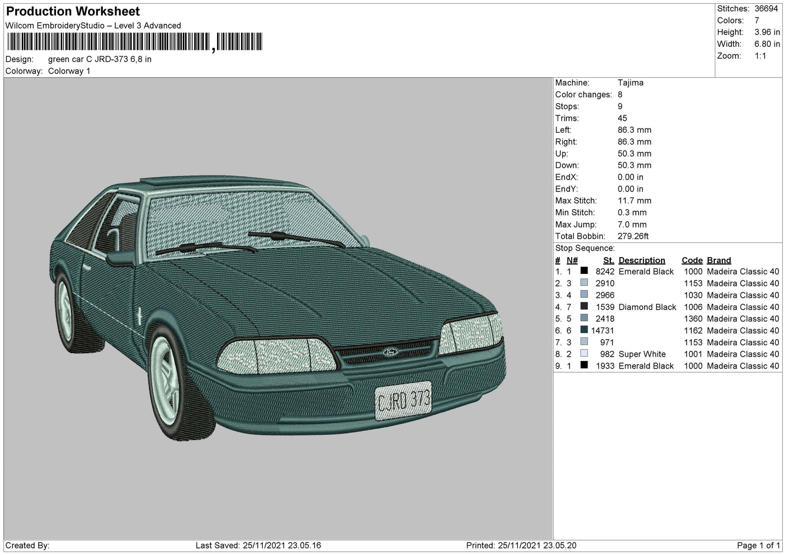Click the Max Jump value 7.0 mm
786x555 pixels.
point(632,225)
